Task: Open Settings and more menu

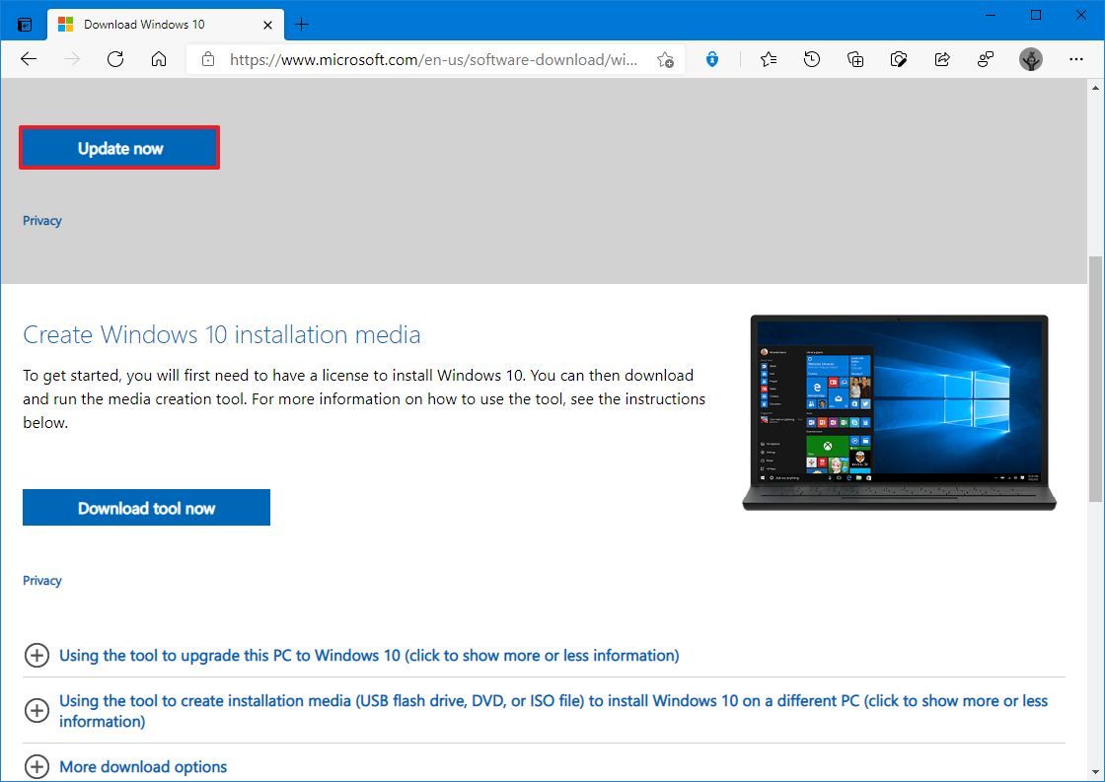Action: (1076, 59)
